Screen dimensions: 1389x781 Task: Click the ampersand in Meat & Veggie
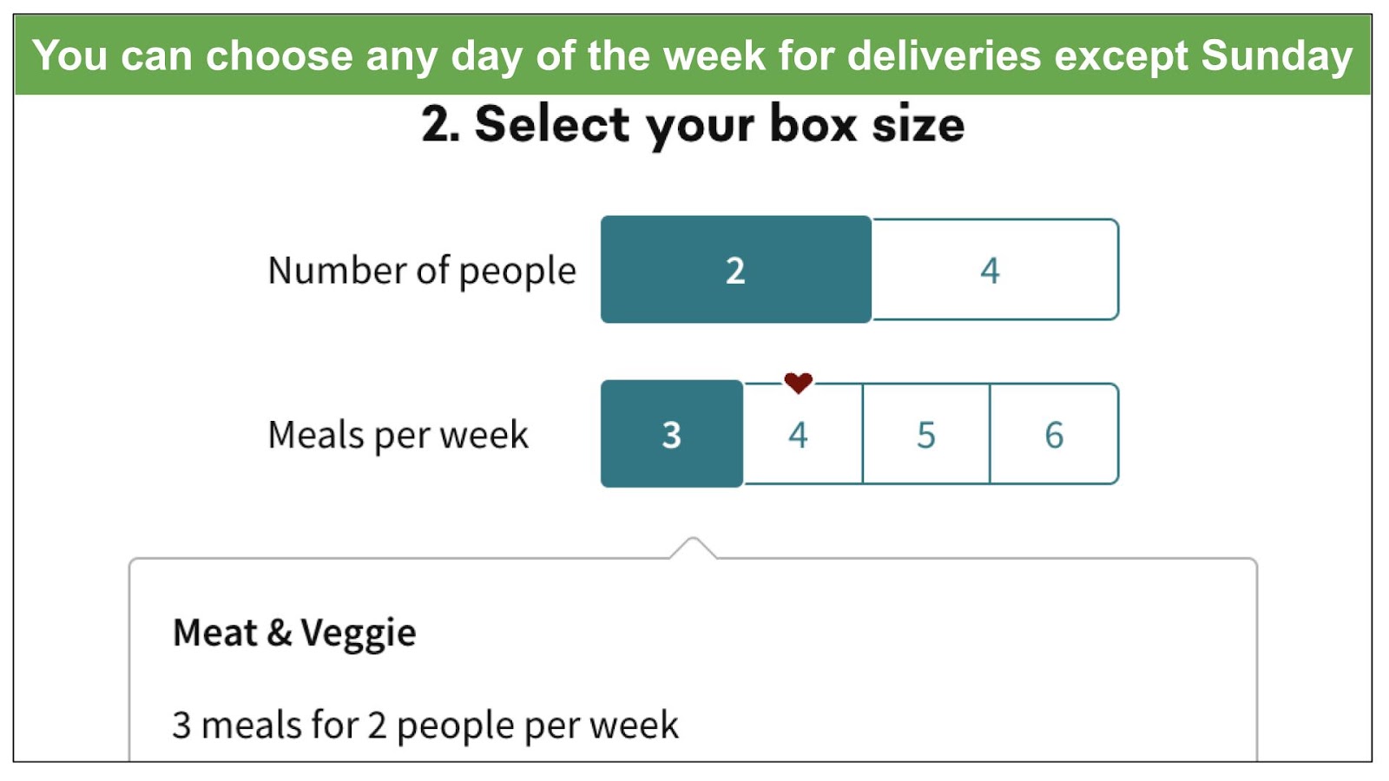pyautogui.click(x=279, y=632)
